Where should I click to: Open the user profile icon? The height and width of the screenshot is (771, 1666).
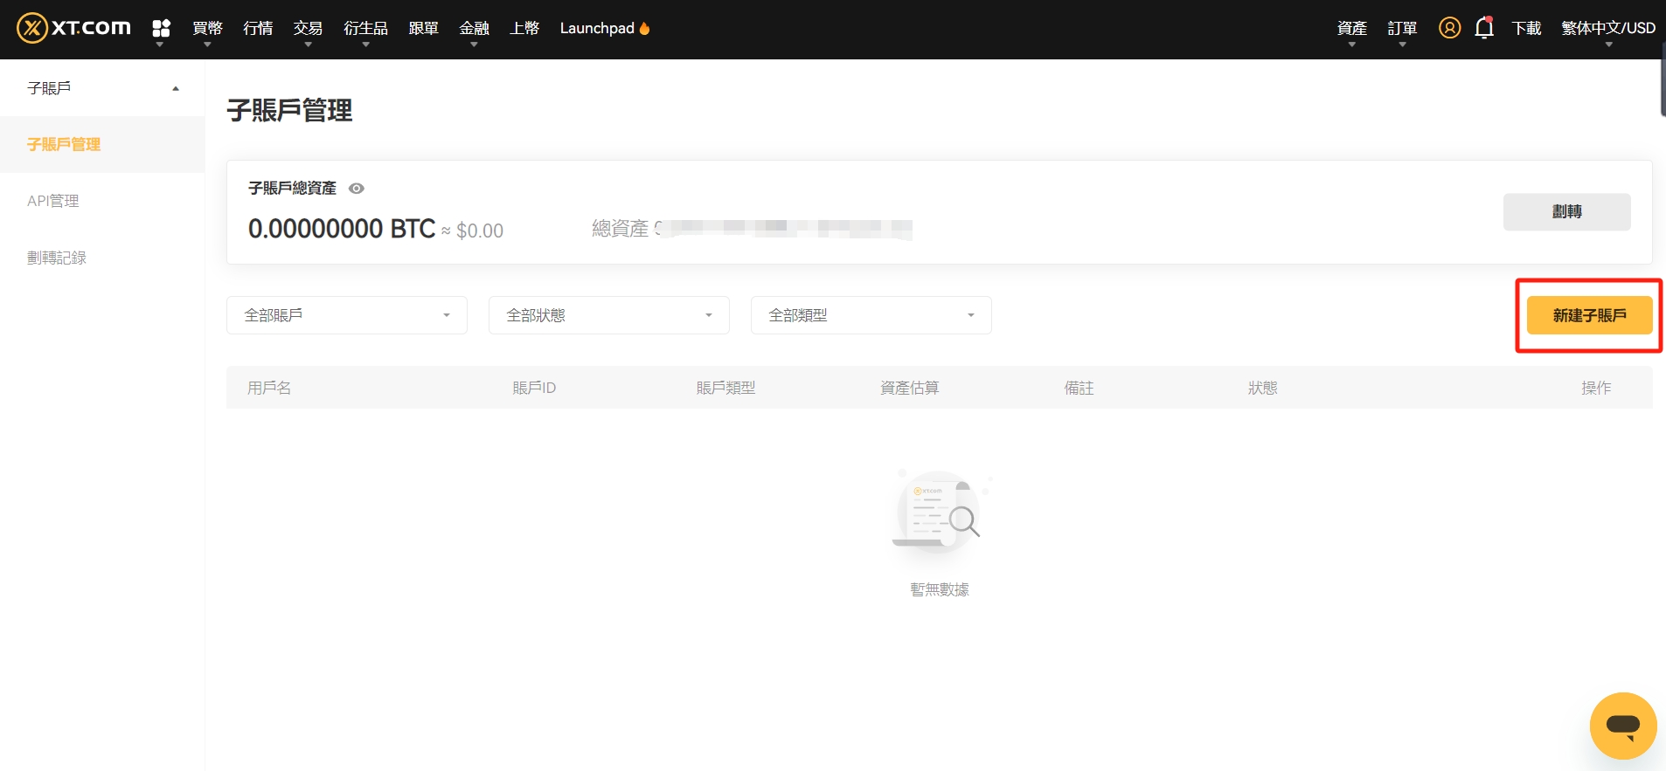(x=1449, y=28)
